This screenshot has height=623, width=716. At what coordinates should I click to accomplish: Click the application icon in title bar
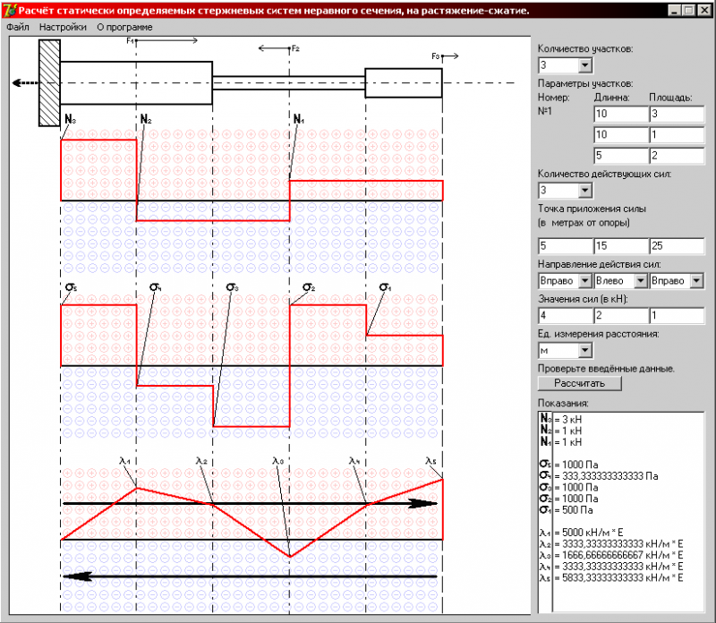10,10
